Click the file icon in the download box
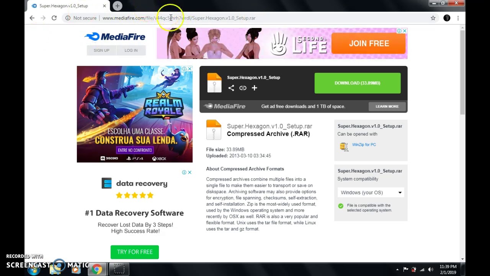 click(x=214, y=83)
